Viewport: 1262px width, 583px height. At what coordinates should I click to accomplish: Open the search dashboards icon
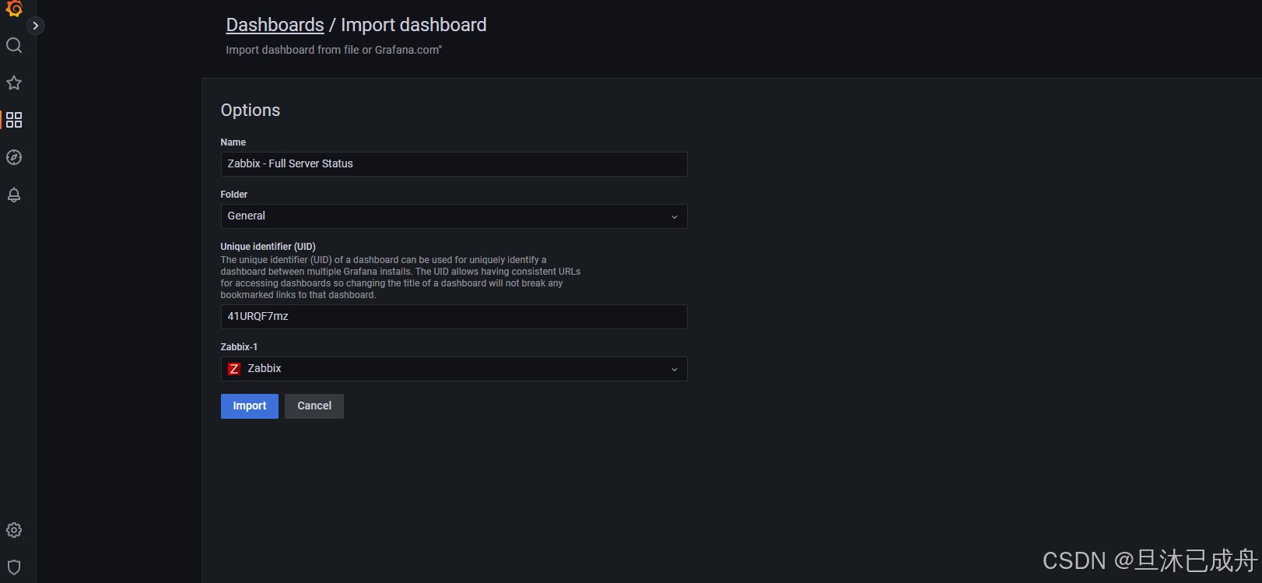point(14,45)
